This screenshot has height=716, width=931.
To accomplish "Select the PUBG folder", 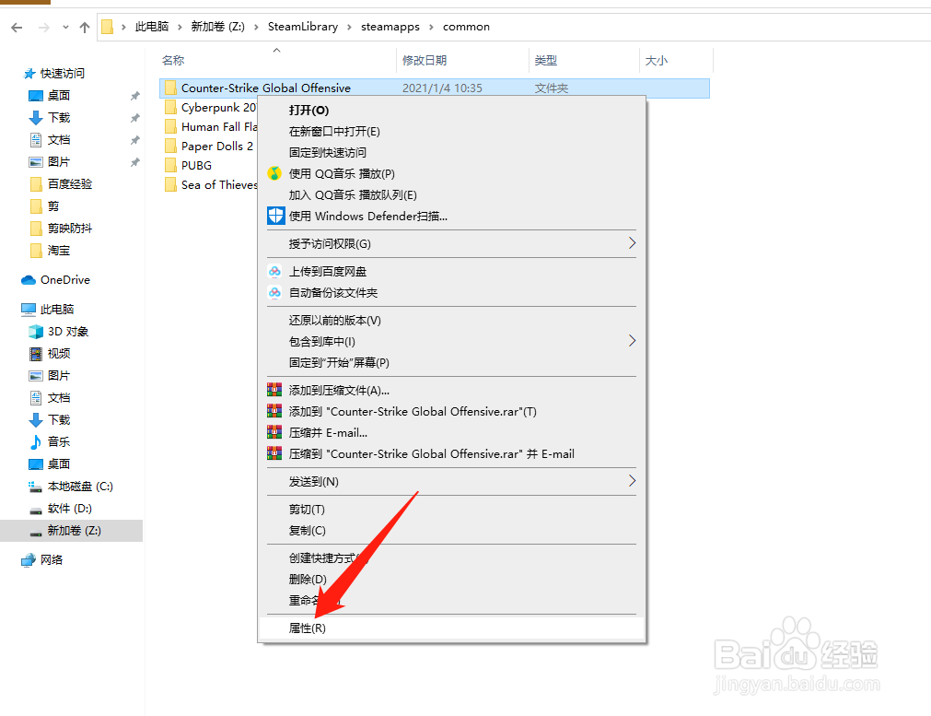I will click(188, 166).
